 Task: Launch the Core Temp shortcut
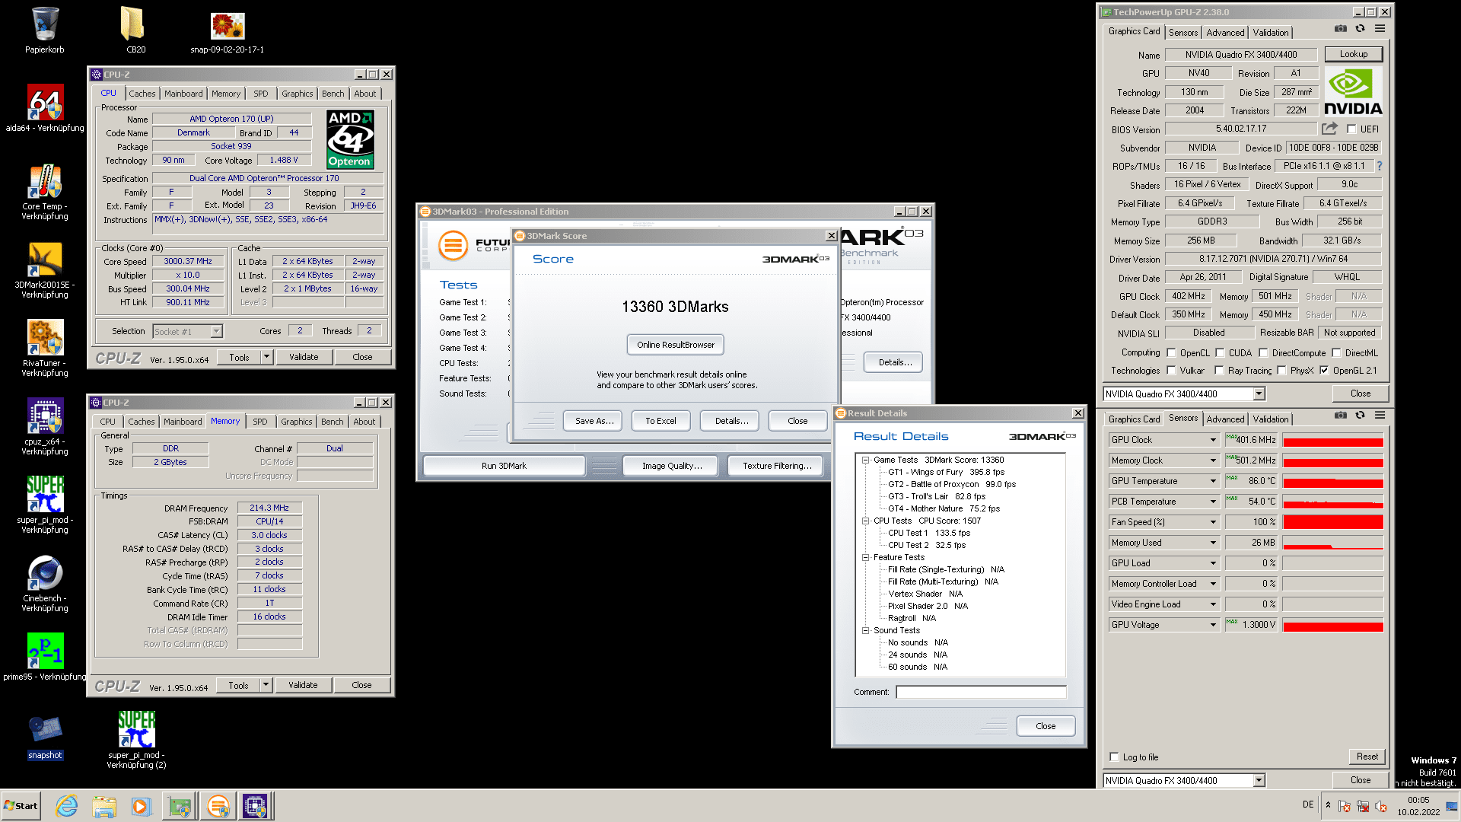(x=45, y=192)
